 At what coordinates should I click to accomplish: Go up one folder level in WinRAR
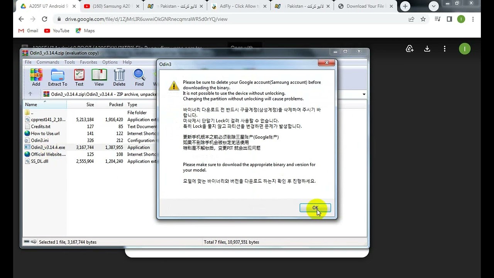pyautogui.click(x=30, y=94)
